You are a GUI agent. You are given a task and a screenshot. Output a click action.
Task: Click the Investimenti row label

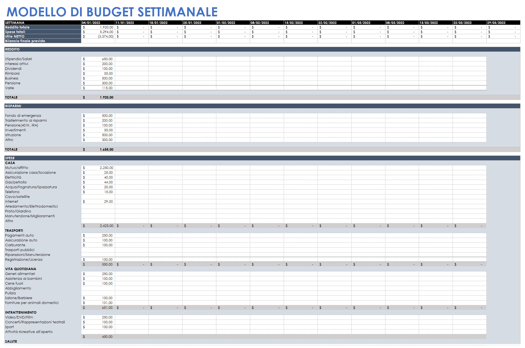(x=16, y=130)
